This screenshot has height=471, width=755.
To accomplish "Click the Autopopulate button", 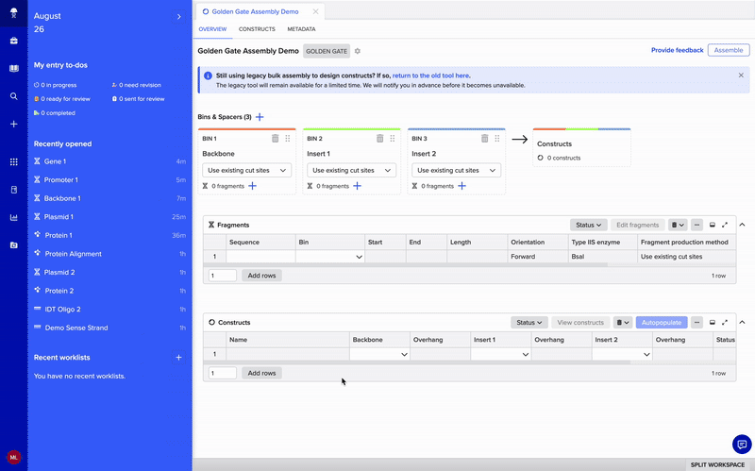I will [662, 323].
